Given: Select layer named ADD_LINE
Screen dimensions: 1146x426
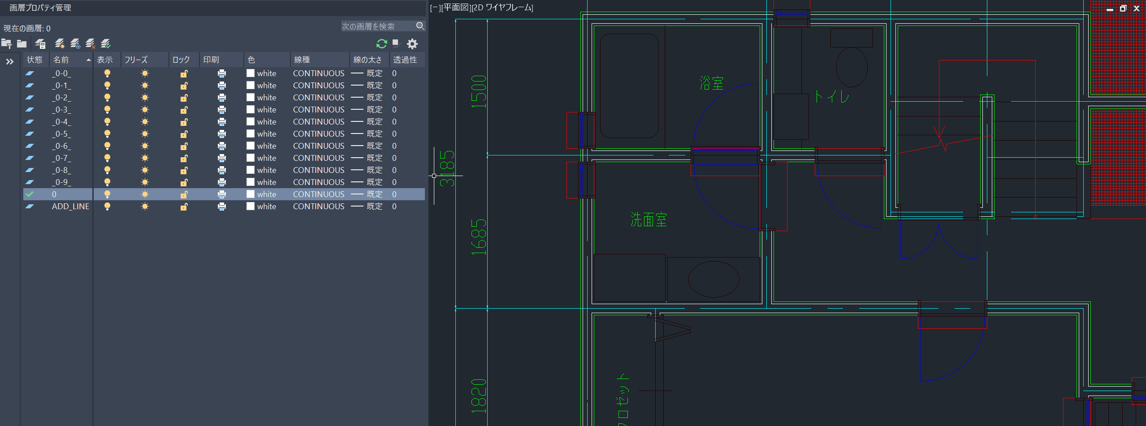Looking at the screenshot, I should (x=70, y=206).
